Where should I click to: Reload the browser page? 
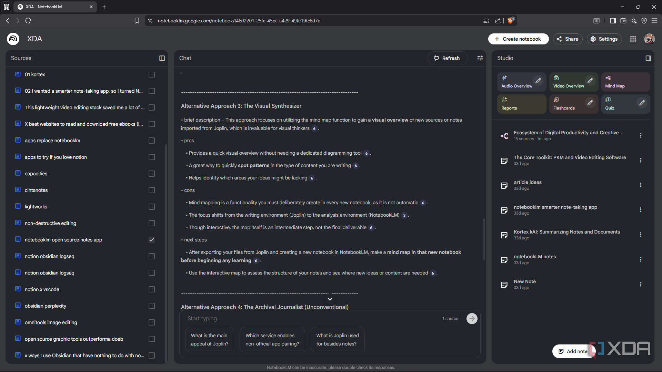point(28,21)
